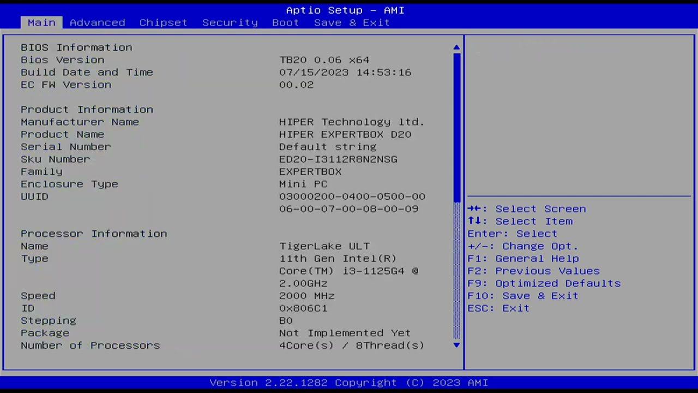This screenshot has width=698, height=393.
Task: Select the Product Name label
Action: point(62,134)
